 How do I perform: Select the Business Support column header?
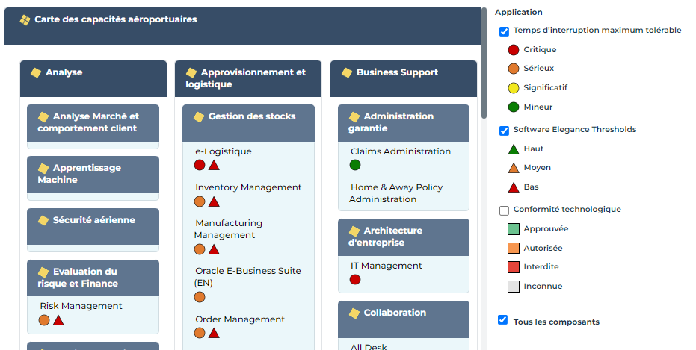pos(403,73)
